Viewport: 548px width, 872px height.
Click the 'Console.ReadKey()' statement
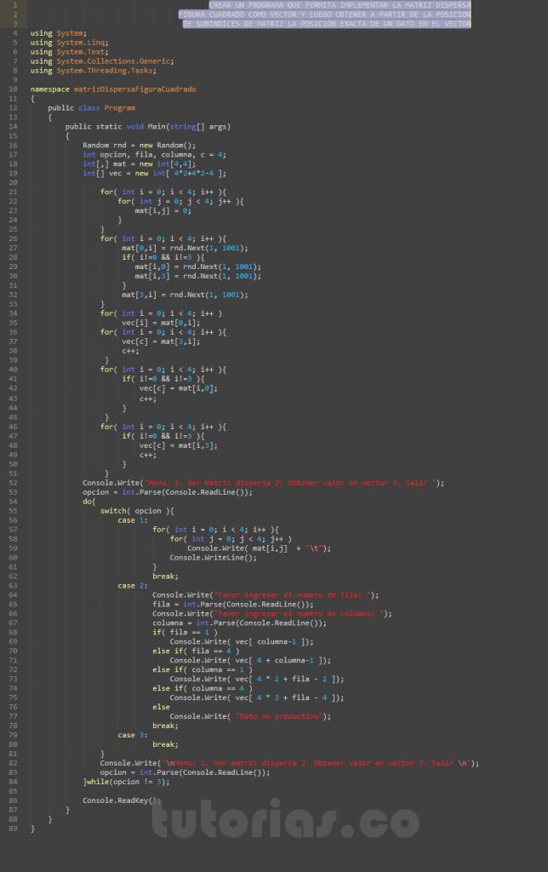point(122,800)
